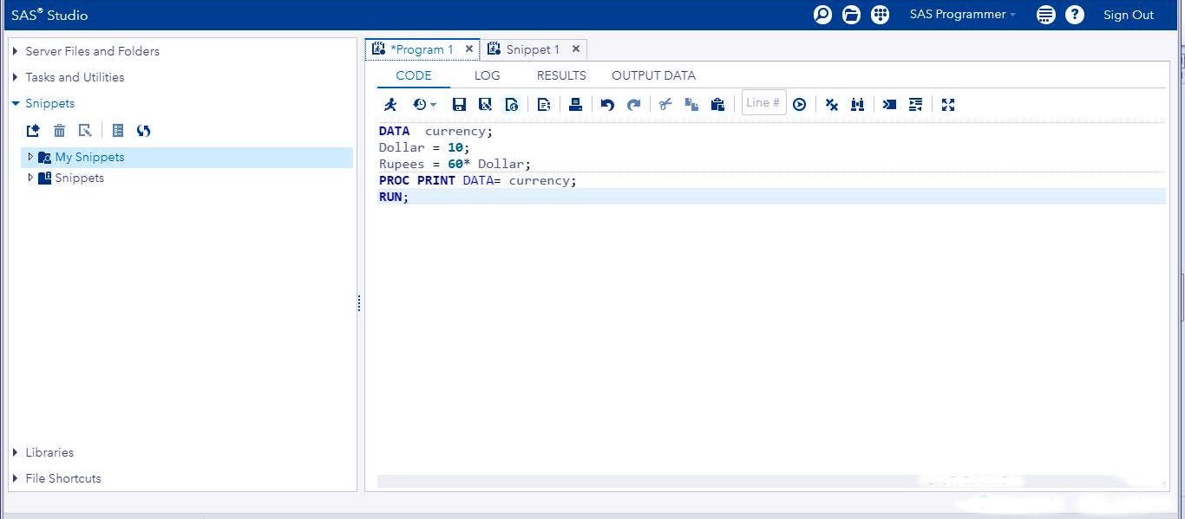The height and width of the screenshot is (519, 1185).
Task: Switch to the LOG tab
Action: pyautogui.click(x=487, y=75)
